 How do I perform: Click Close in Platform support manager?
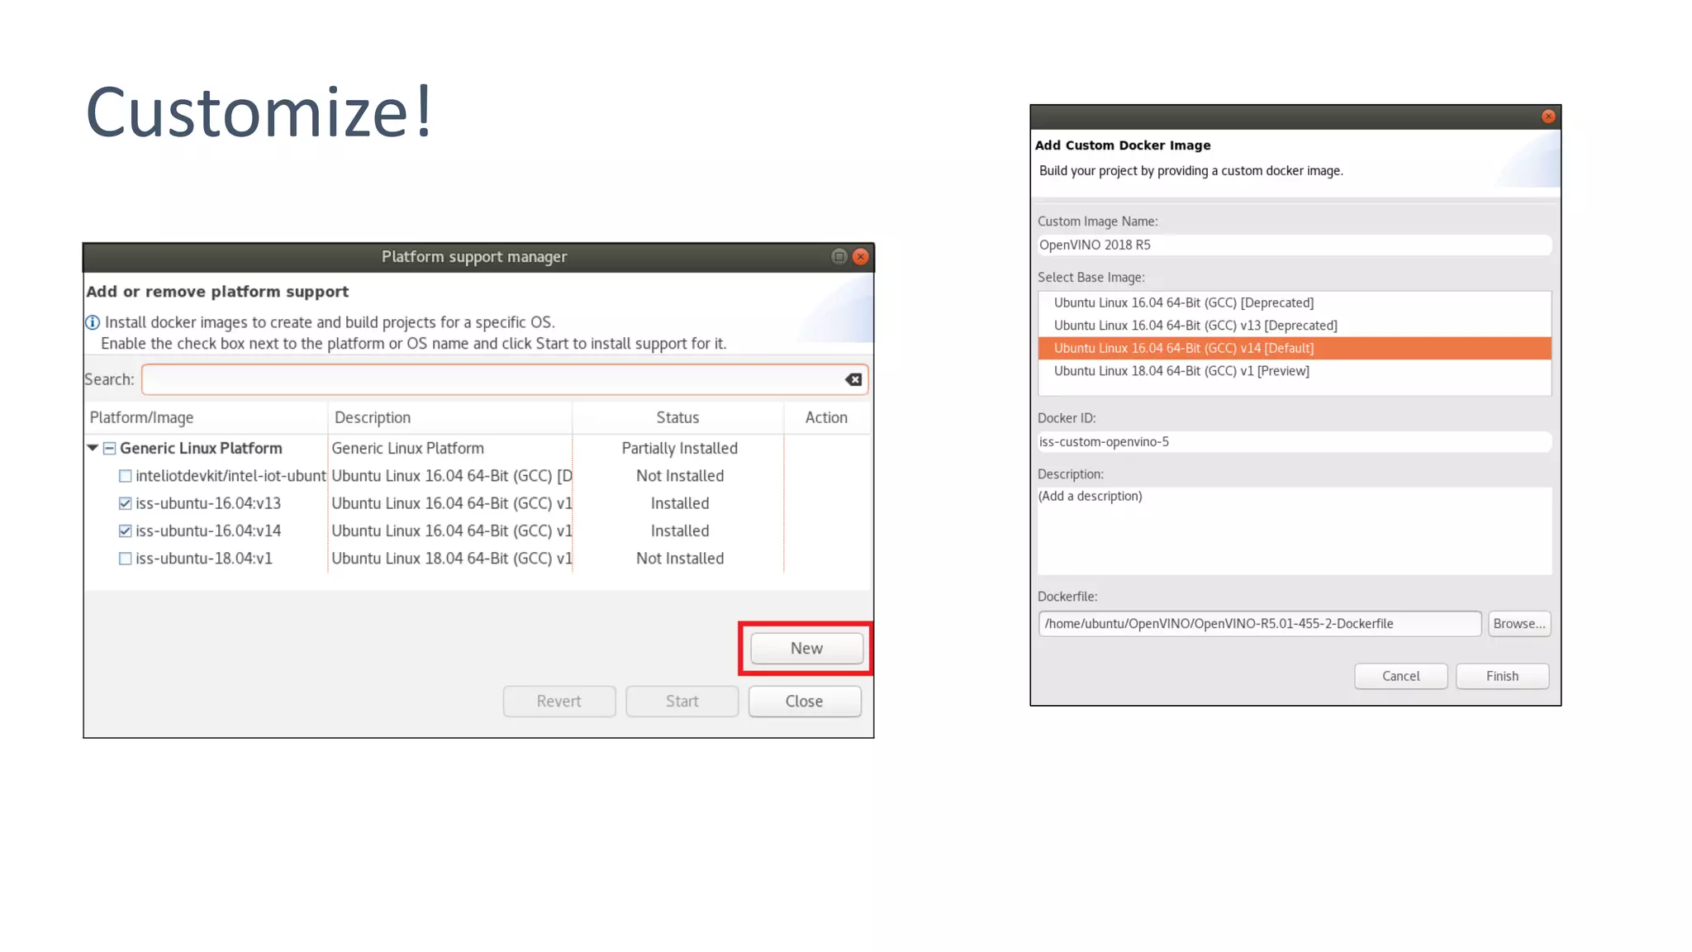805,701
